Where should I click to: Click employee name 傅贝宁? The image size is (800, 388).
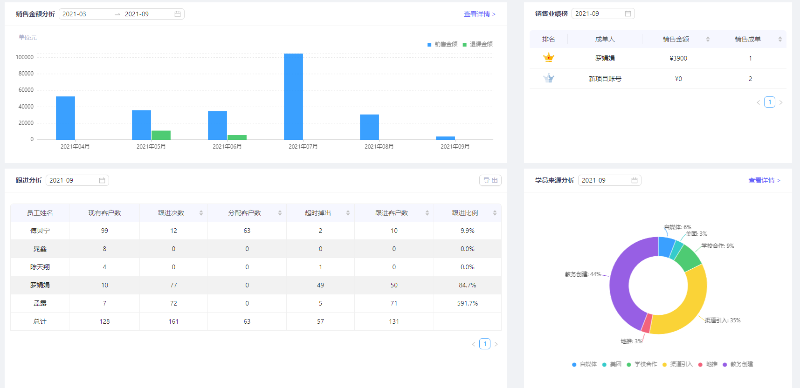point(40,231)
